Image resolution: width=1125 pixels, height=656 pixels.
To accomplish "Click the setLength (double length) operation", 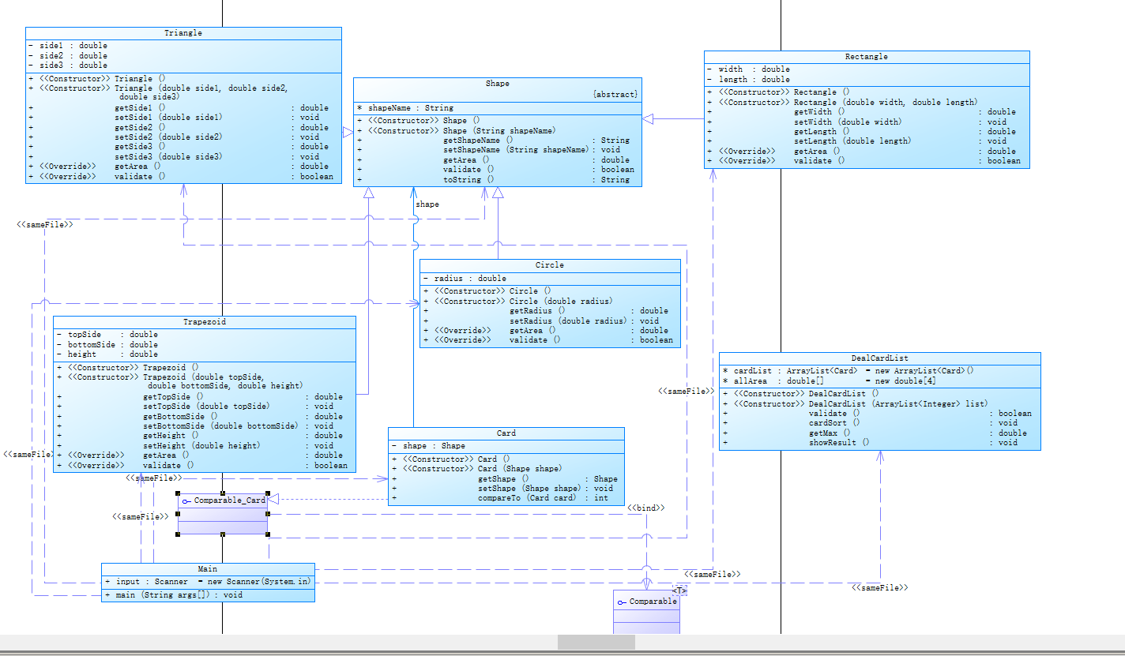I will click(x=862, y=141).
